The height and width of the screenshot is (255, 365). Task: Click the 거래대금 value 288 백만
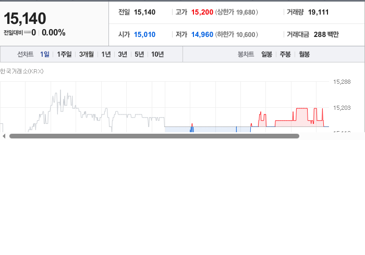pyautogui.click(x=326, y=34)
